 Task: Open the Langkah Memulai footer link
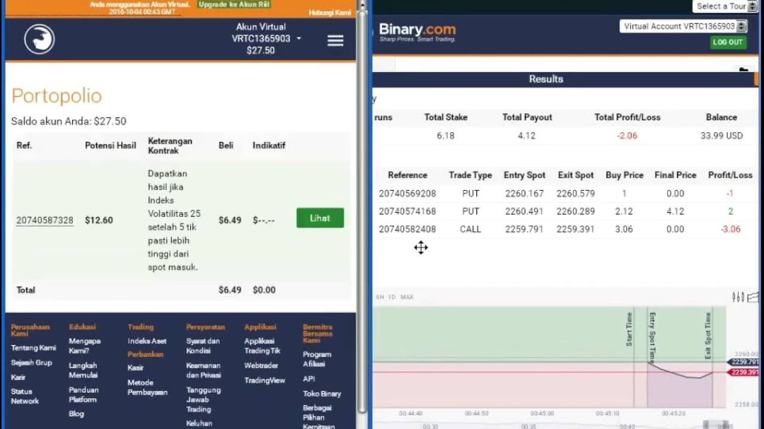tap(83, 370)
